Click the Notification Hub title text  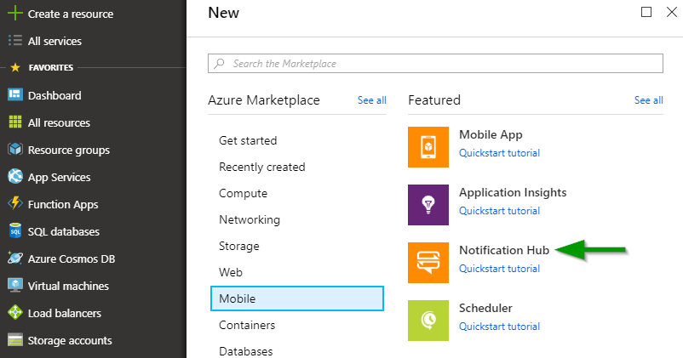pos(504,250)
